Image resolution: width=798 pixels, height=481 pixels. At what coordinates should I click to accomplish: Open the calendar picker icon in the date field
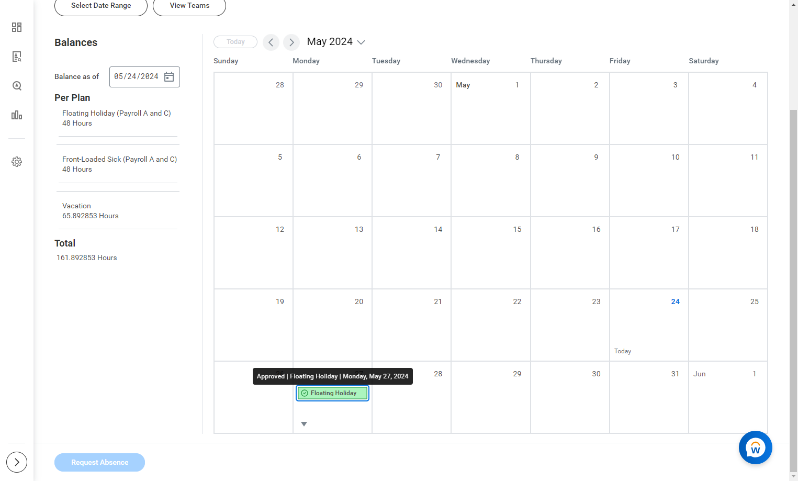tap(169, 77)
